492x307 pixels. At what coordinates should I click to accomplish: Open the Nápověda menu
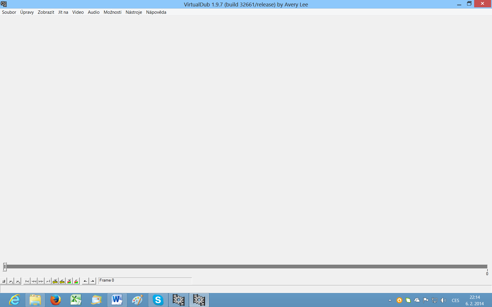tap(156, 12)
